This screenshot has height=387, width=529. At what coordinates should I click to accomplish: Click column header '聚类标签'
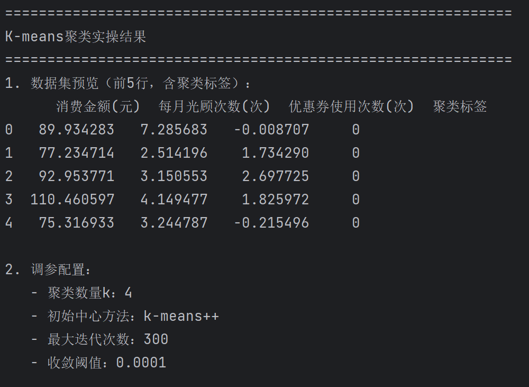(460, 106)
